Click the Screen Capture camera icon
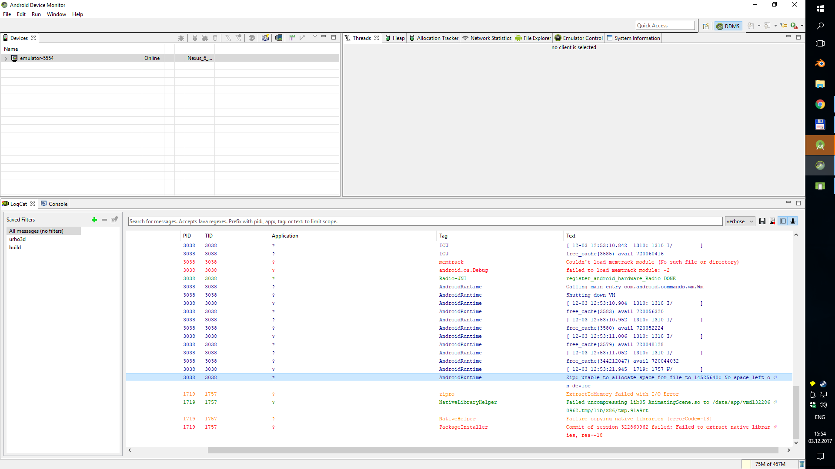835x469 pixels. (265, 38)
